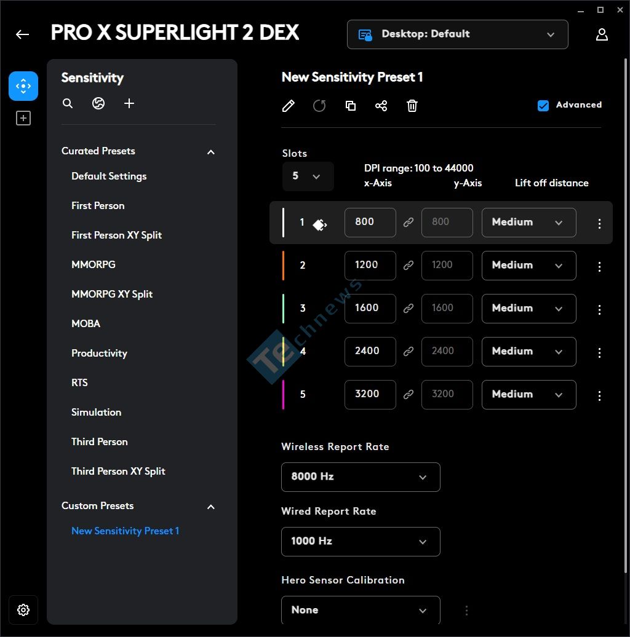Image resolution: width=630 pixels, height=637 pixels.
Task: Click the user account profile icon
Action: point(602,34)
